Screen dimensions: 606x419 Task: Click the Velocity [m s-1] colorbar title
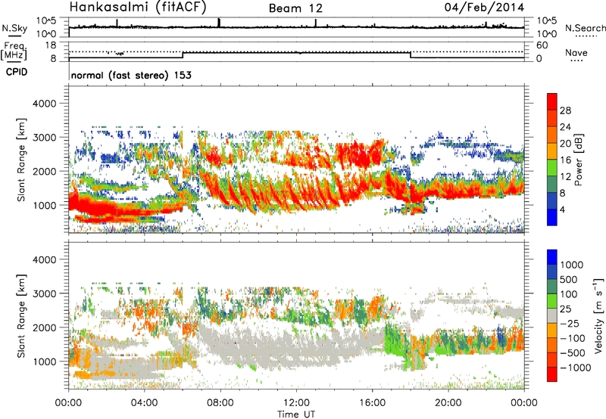click(598, 315)
